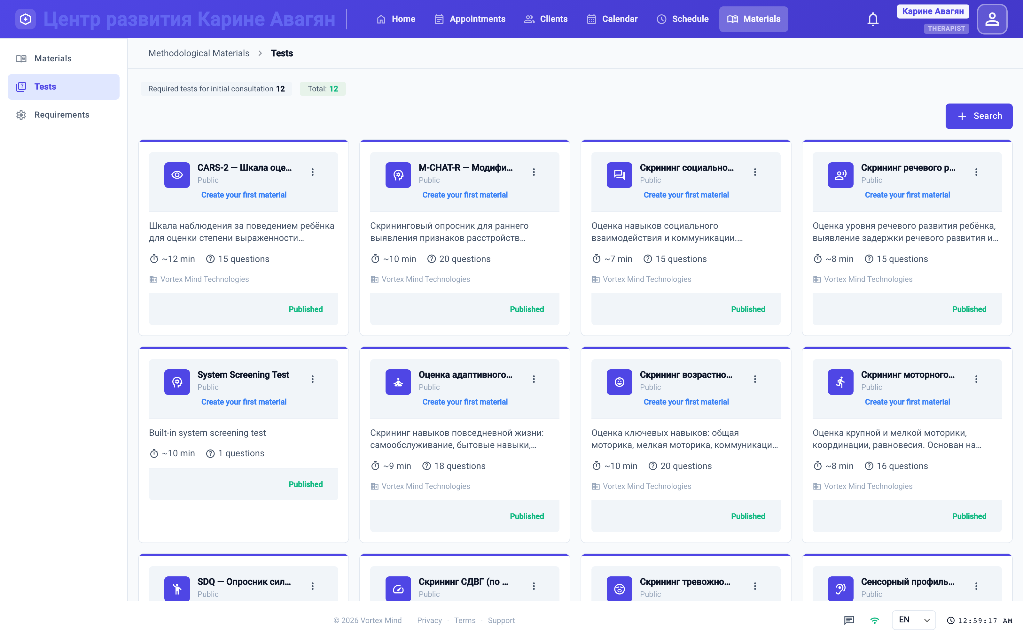Open the user profile avatar

[x=992, y=19]
